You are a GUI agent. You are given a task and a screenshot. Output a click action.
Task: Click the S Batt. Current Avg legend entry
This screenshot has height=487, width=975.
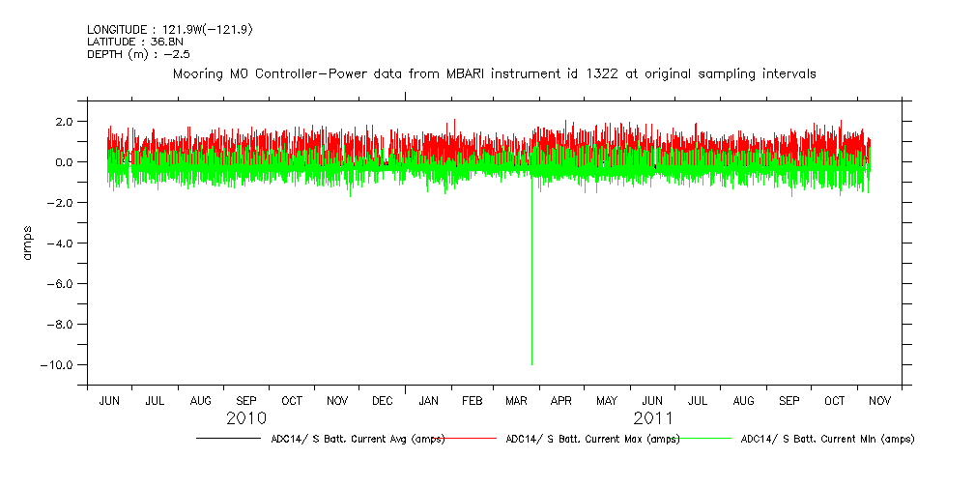coord(358,439)
